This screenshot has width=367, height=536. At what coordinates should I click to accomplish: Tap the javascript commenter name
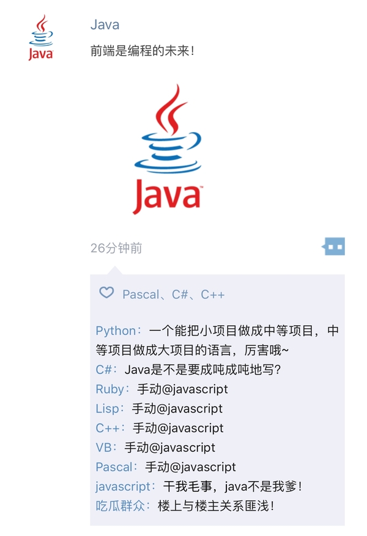123,486
